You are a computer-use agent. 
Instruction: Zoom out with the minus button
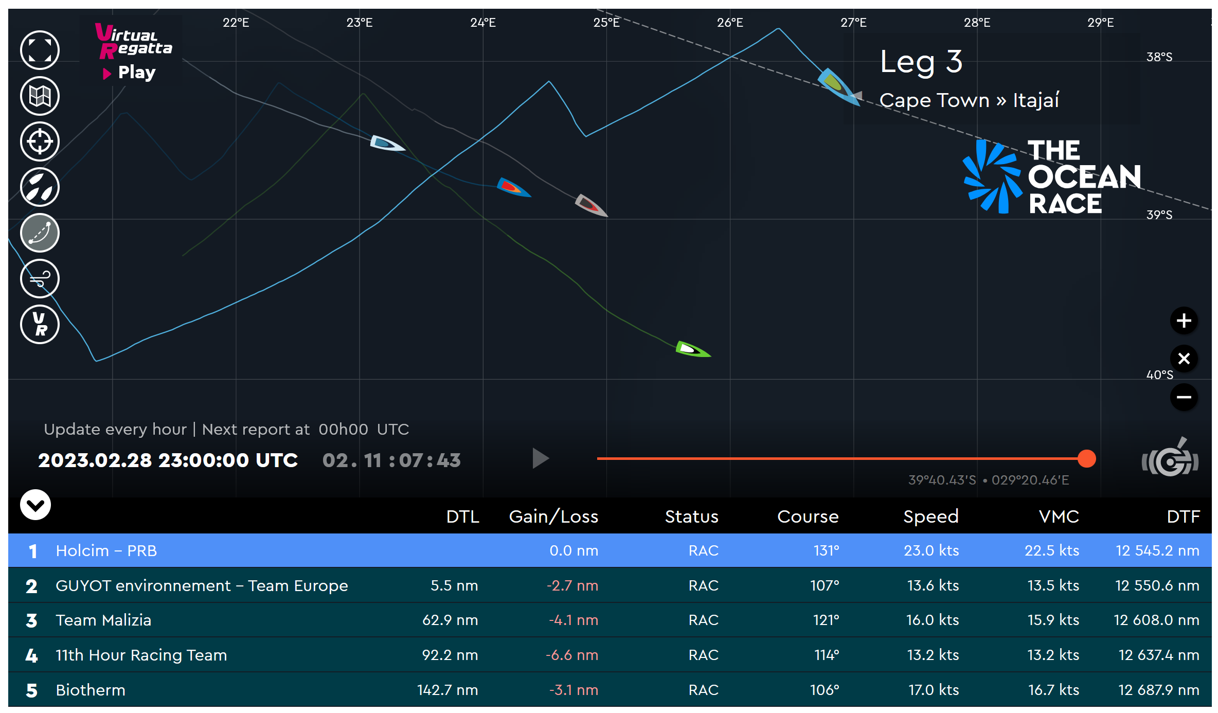pyautogui.click(x=1184, y=397)
